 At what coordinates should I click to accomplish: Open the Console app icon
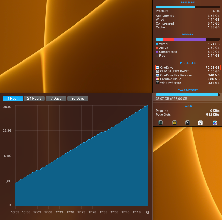coord(175,123)
